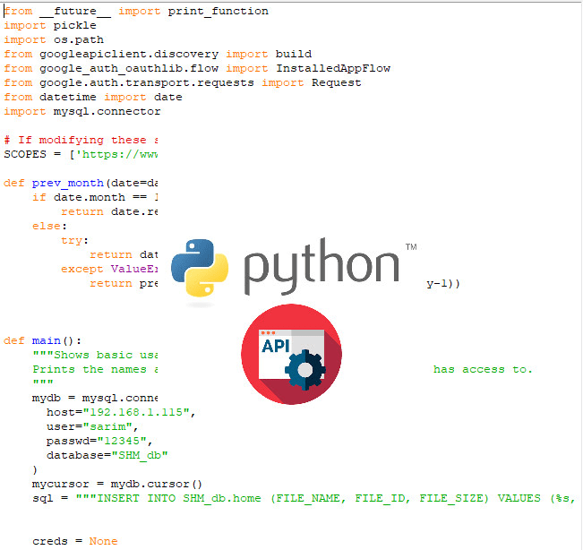Screen dimensions: 583x550
Task: Click the 'mydb = mysql.conne' line
Action: [x=95, y=399]
